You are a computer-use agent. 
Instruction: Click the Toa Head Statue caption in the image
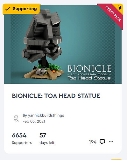89,78
